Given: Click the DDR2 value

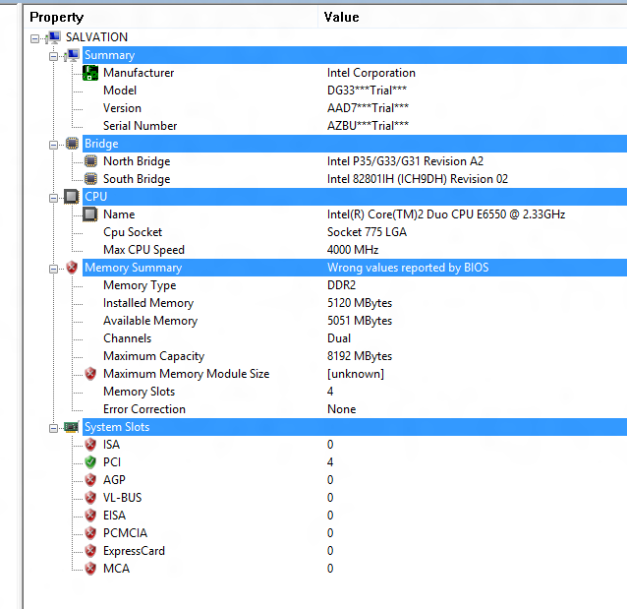Looking at the screenshot, I should (341, 285).
